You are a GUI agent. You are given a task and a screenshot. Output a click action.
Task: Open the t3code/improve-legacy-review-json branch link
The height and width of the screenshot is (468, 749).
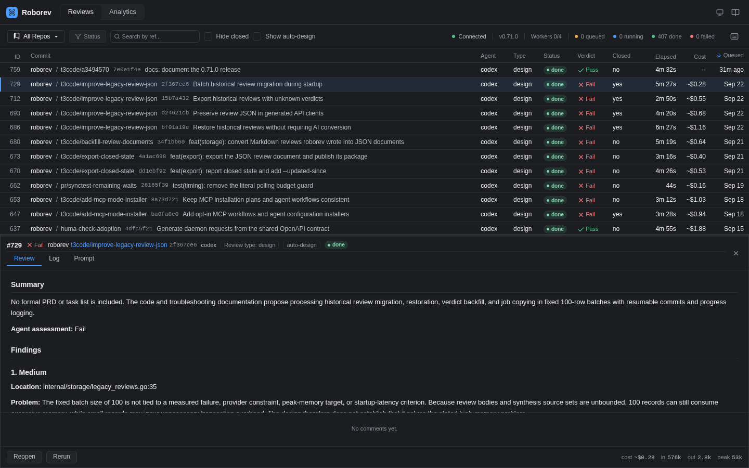[x=119, y=245]
